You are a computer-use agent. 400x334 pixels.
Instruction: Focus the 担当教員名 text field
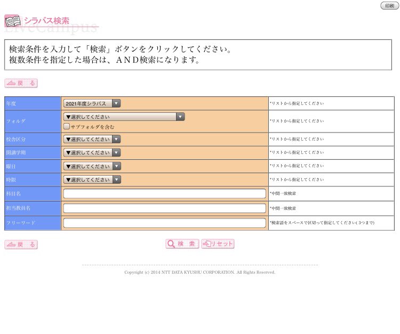[165, 208]
